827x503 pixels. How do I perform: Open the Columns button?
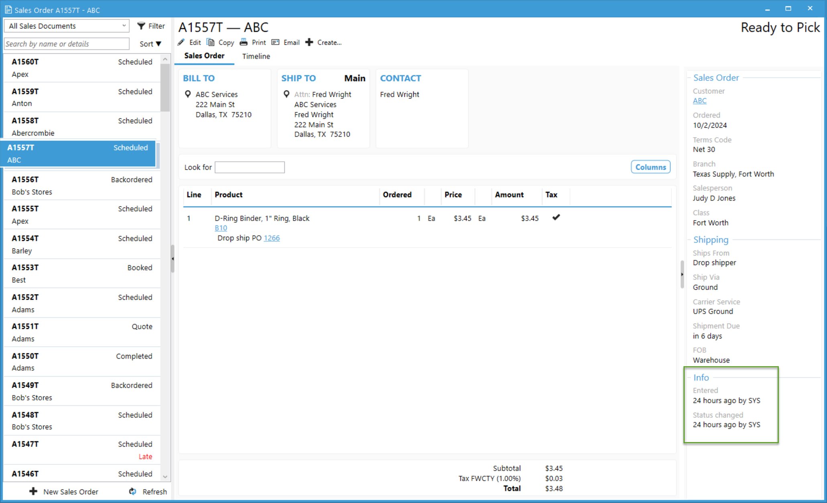650,167
